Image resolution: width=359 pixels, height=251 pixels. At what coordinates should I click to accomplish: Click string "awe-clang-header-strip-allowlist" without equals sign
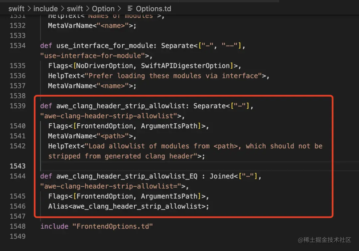coord(109,116)
